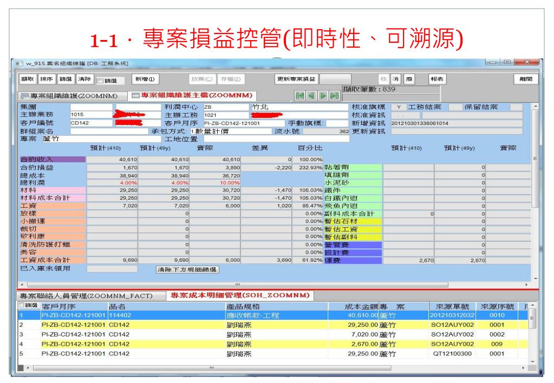
Task: Click the 已入庫未領用 empty field
Action: [112, 269]
